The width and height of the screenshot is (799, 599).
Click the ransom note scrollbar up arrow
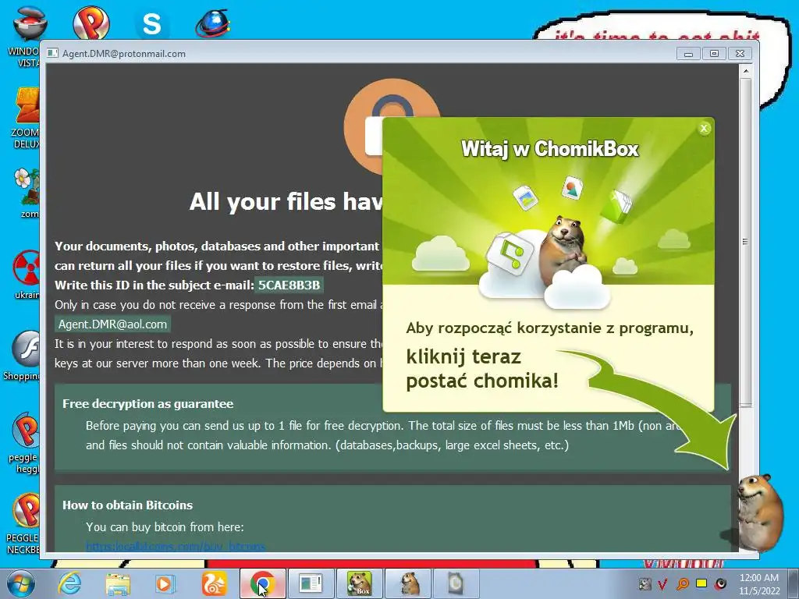(745, 71)
